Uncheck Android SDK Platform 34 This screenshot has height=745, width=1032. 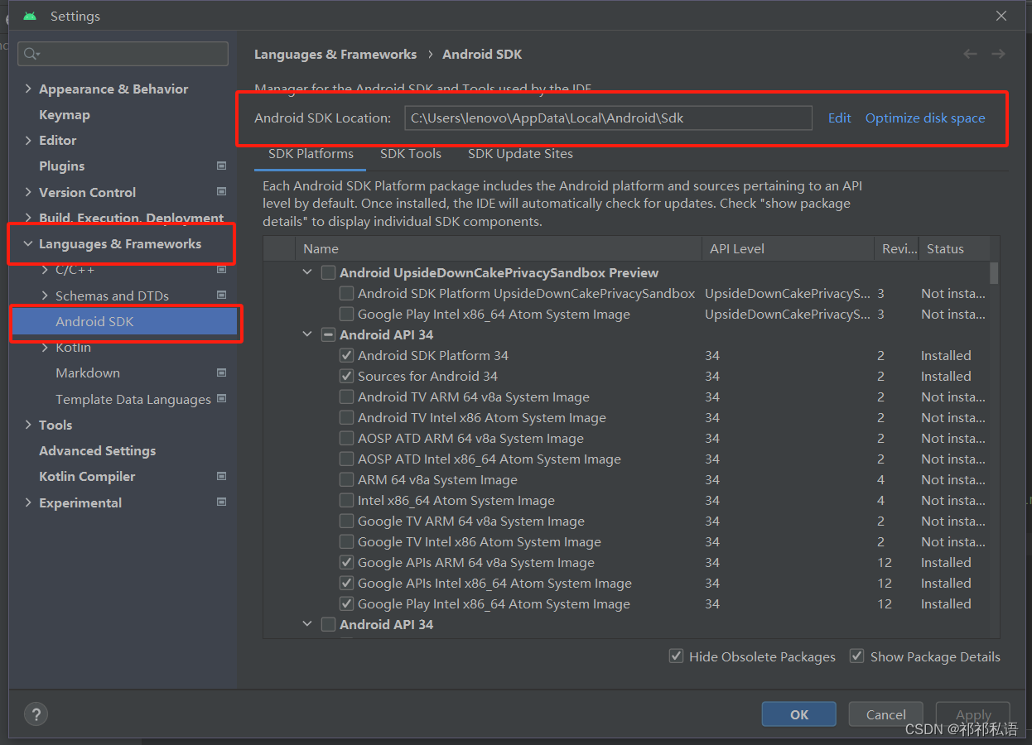(347, 355)
